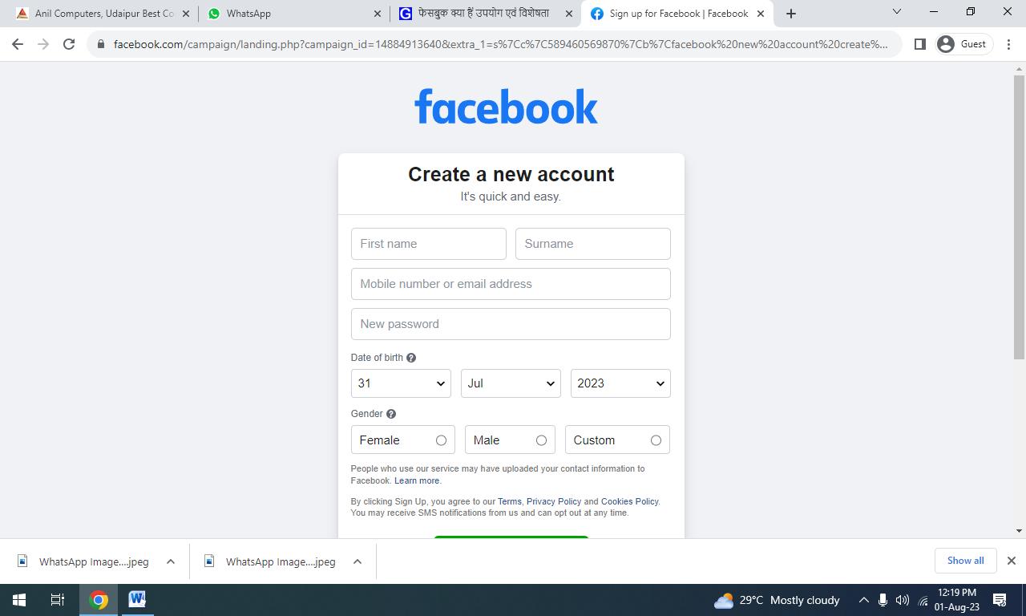Image resolution: width=1026 pixels, height=616 pixels.
Task: Open Microsoft Word from the taskbar
Action: tap(137, 599)
